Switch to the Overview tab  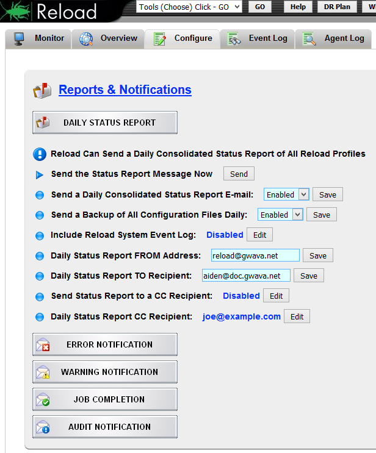[x=108, y=38]
